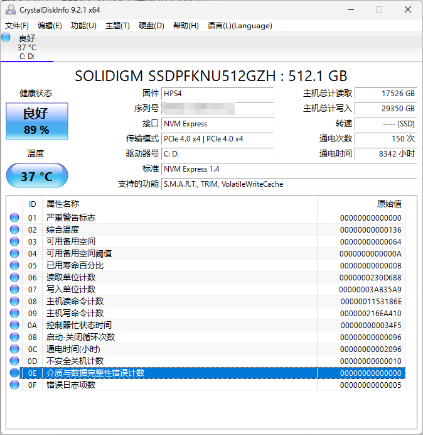The width and height of the screenshot is (423, 435).
Task: Click status orb for attribute 05 已用寿命百分比
Action: [x=14, y=265]
